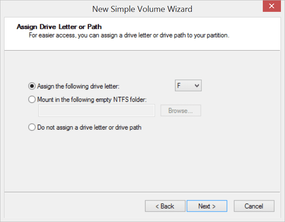Click the 'Do not assign a drive letter or drive path' label

click(89, 127)
